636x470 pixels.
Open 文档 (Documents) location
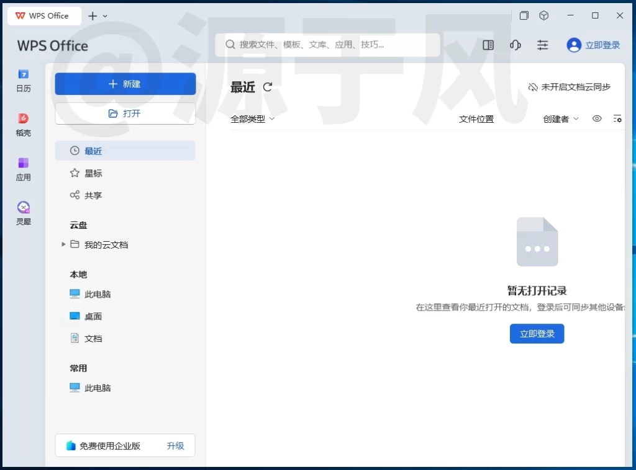(x=93, y=339)
